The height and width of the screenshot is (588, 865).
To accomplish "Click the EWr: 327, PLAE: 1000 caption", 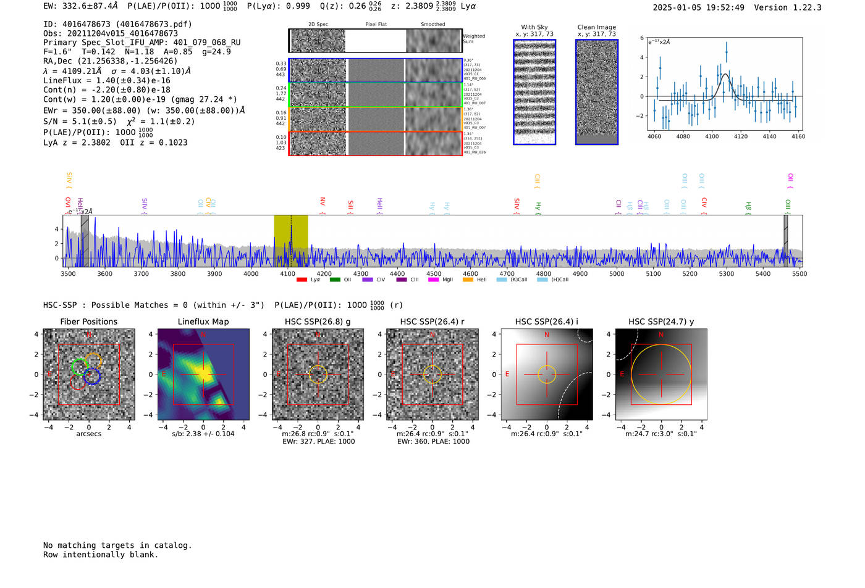I will [318, 442].
